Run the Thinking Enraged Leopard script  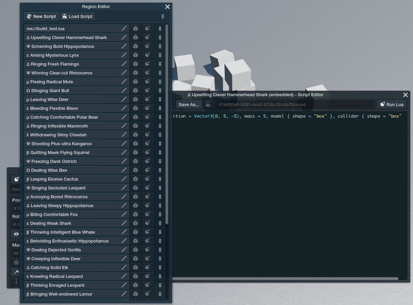pos(147,285)
